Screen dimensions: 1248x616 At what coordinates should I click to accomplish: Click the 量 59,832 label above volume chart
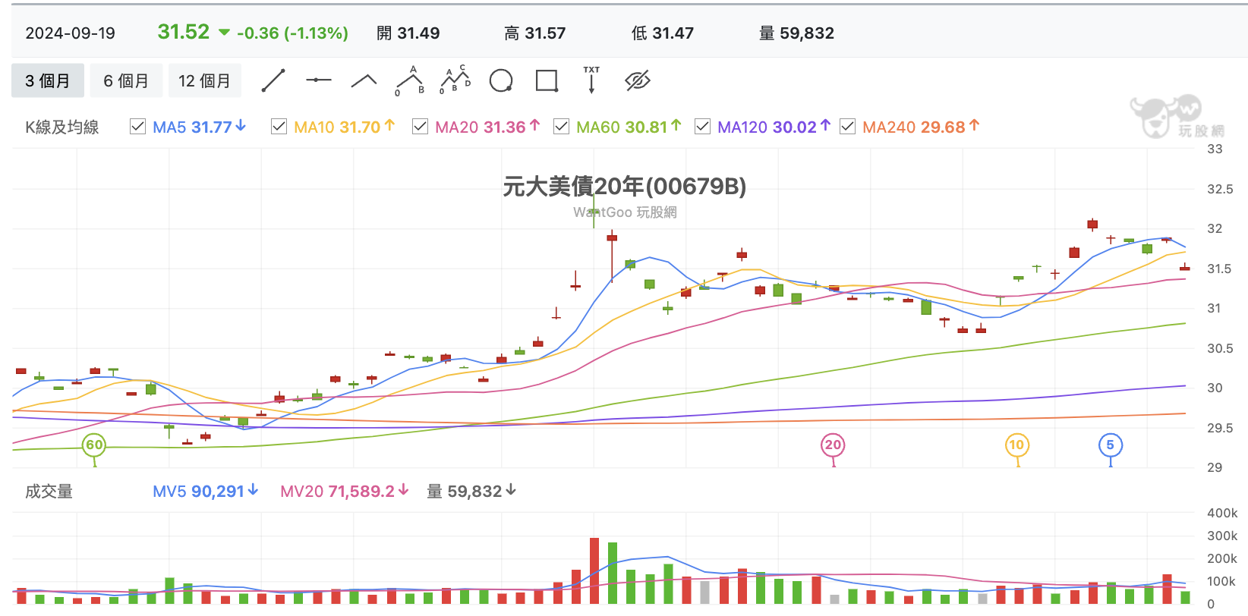[x=471, y=492]
